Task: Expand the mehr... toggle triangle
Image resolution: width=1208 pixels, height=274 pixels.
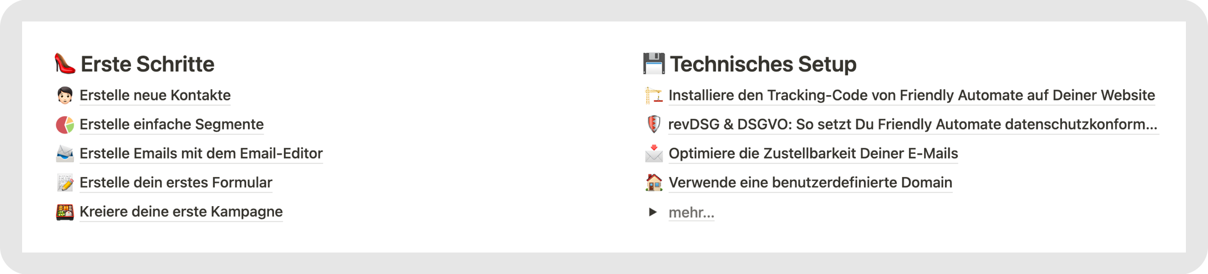Action: 653,212
